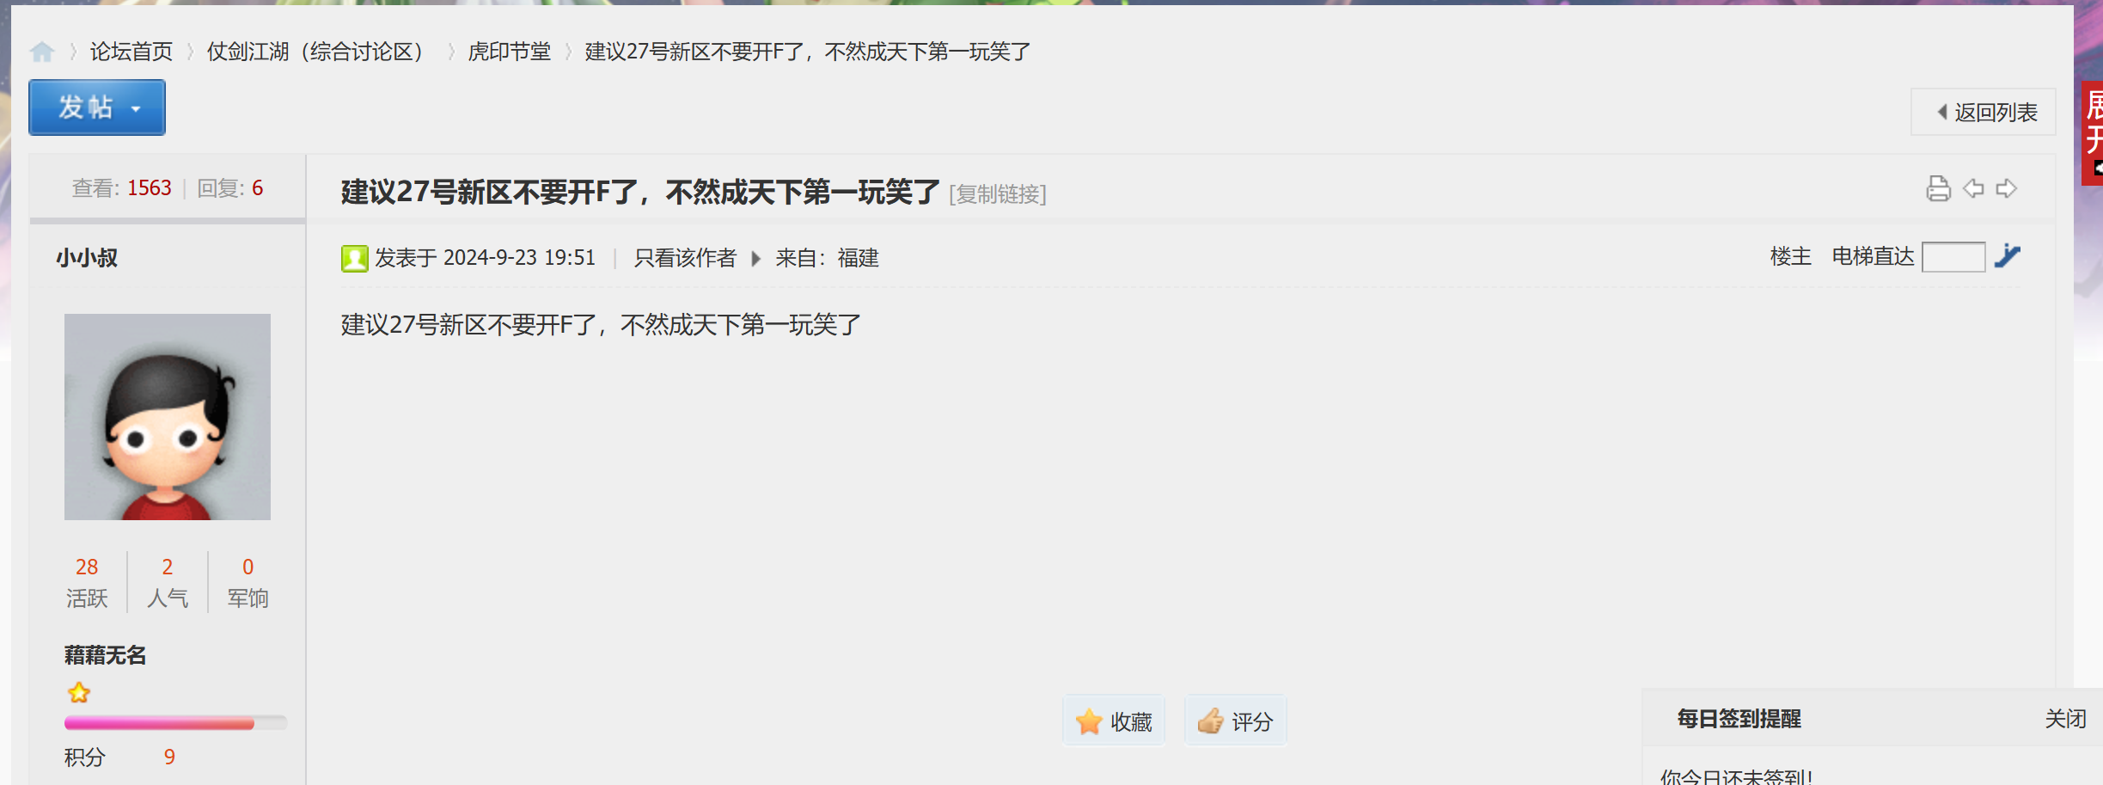Click the thumbs-up 评分 button
This screenshot has width=2103, height=785.
[1235, 721]
